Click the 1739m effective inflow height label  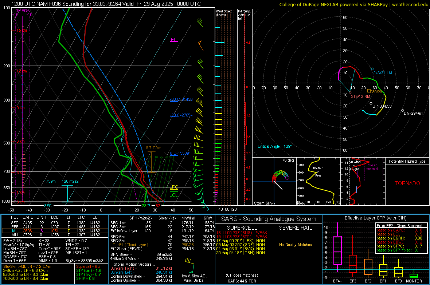point(50,181)
